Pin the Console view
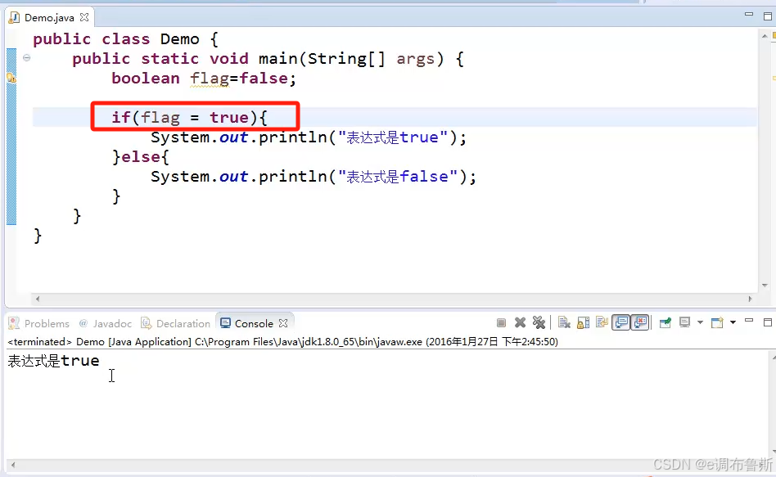The height and width of the screenshot is (477, 776). (x=665, y=323)
